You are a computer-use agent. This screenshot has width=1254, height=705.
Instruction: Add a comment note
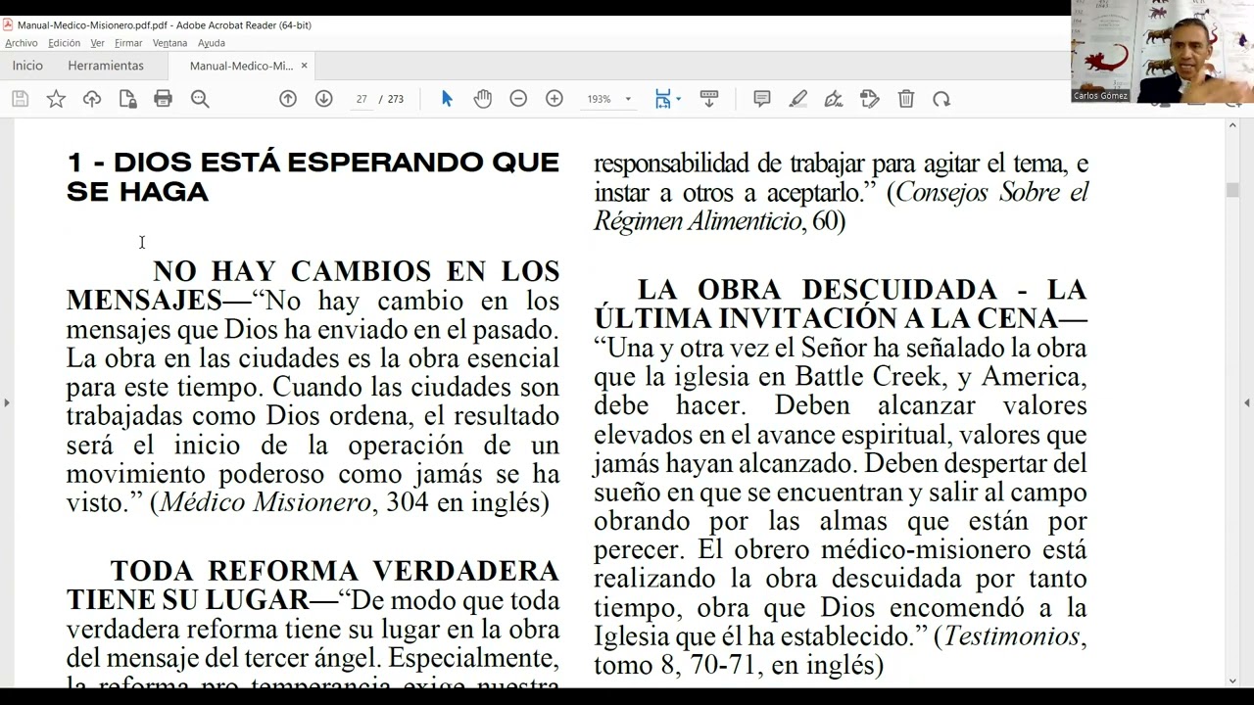[762, 99]
